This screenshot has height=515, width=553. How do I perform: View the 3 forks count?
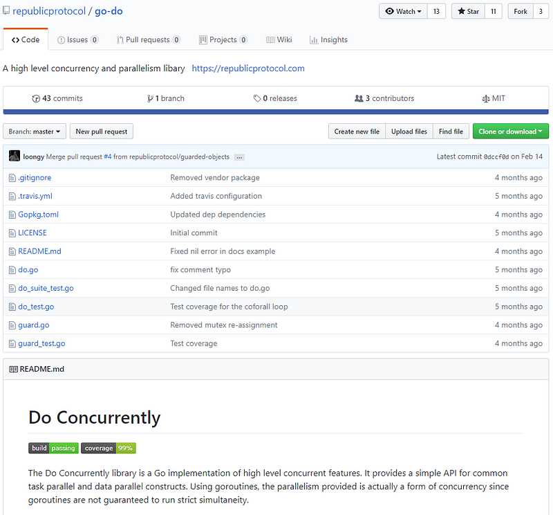541,11
